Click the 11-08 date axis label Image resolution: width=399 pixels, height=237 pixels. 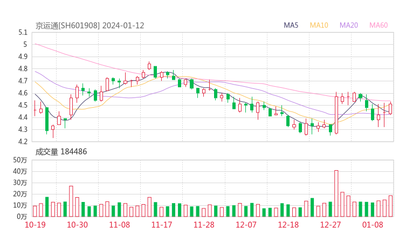tap(119, 225)
